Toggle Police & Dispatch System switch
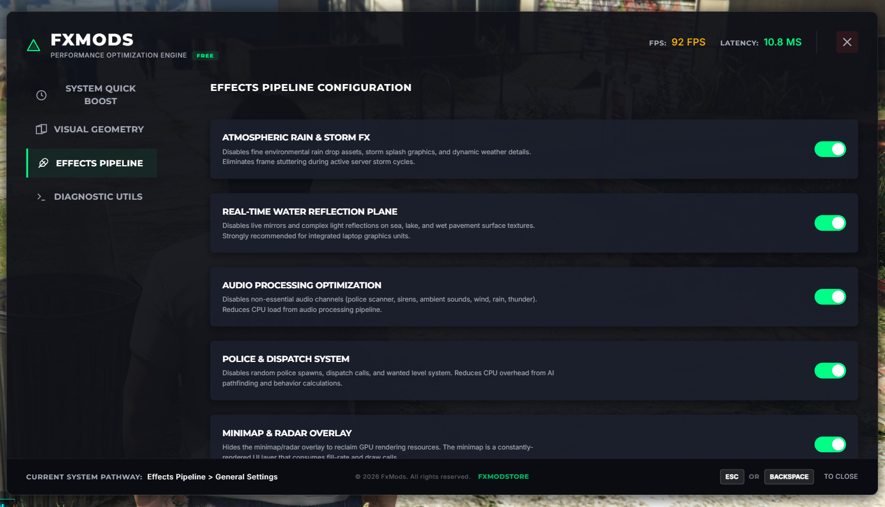Image resolution: width=885 pixels, height=507 pixels. pyautogui.click(x=830, y=371)
